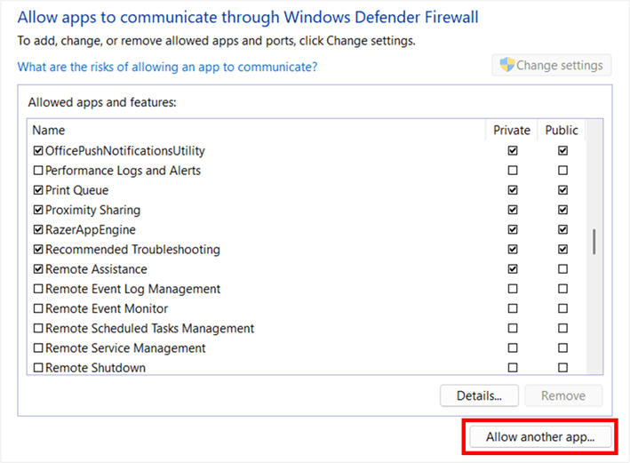This screenshot has width=630, height=463.
Task: Select the Recommended Troubleshooting list row
Action: (132, 250)
